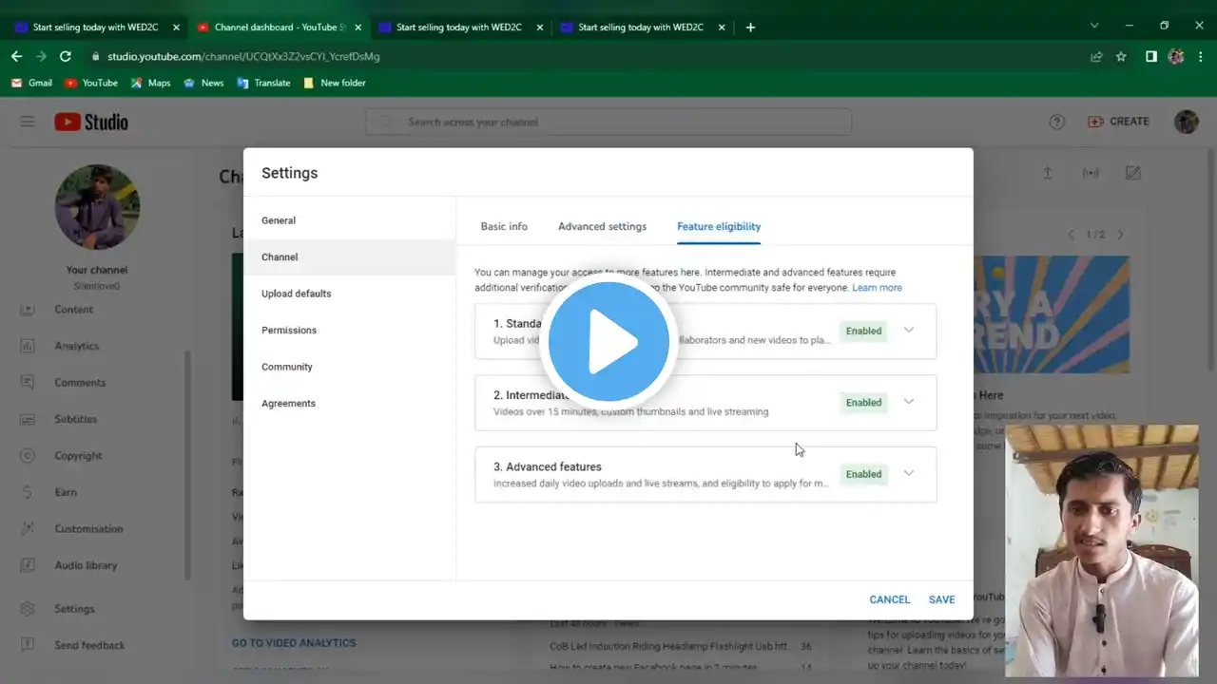The image size is (1217, 684).
Task: Open the Gmail bookmark
Action: point(31,83)
